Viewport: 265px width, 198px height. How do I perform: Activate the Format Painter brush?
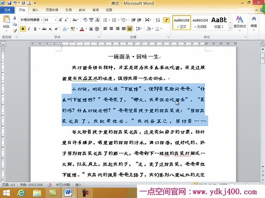click(x=15, y=30)
